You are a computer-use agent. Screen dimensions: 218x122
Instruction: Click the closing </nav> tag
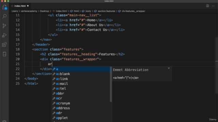pos(46,40)
